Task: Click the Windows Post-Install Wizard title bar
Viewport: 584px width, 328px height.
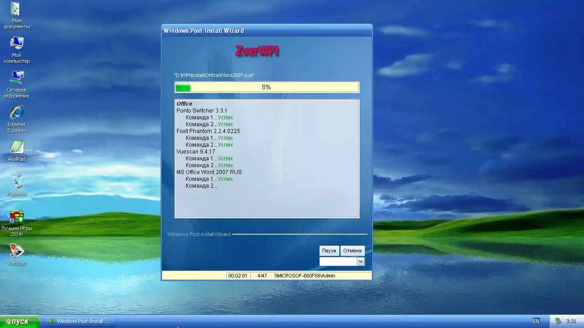Action: coord(267,31)
